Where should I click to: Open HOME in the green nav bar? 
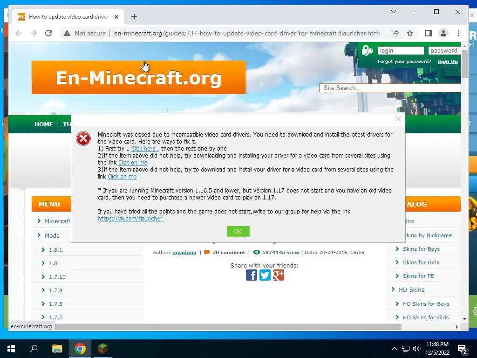pos(44,124)
